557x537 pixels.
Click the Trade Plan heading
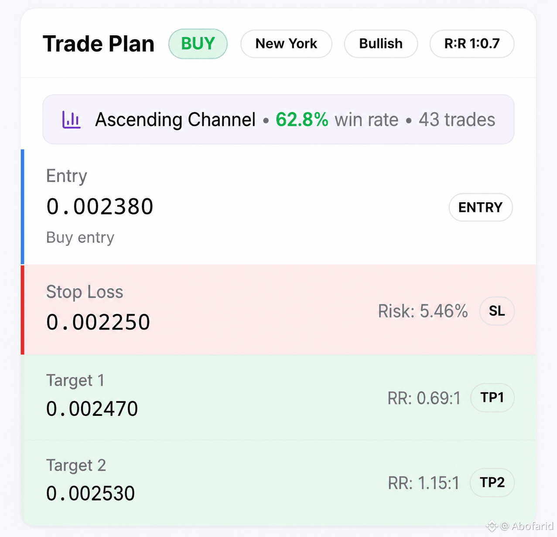tap(99, 44)
